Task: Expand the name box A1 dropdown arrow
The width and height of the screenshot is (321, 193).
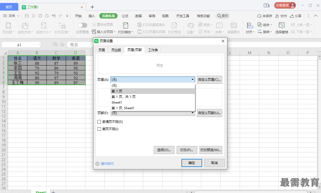Action: pyautogui.click(x=39, y=45)
